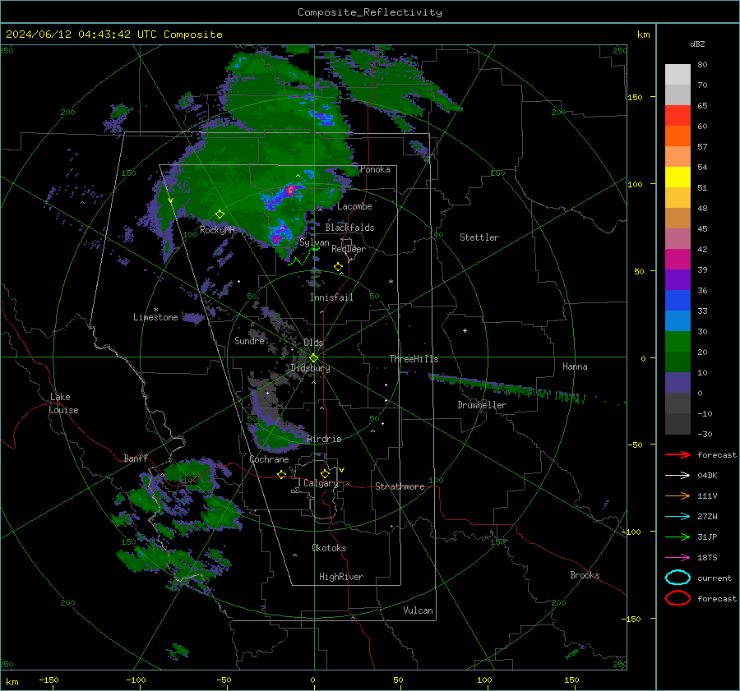Click the Calgary label
The width and height of the screenshot is (740, 691).
pyautogui.click(x=321, y=483)
